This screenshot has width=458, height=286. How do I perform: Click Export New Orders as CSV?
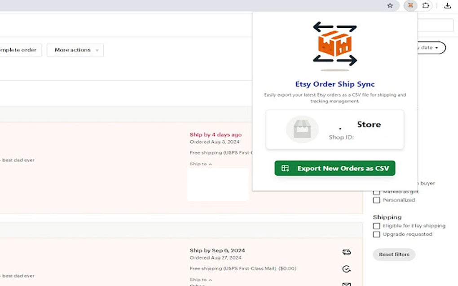[x=335, y=168]
